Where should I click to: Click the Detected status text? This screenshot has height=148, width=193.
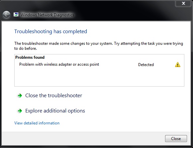pos(146,65)
